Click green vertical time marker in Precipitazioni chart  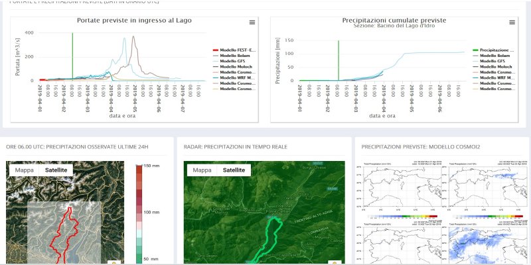tap(339, 60)
